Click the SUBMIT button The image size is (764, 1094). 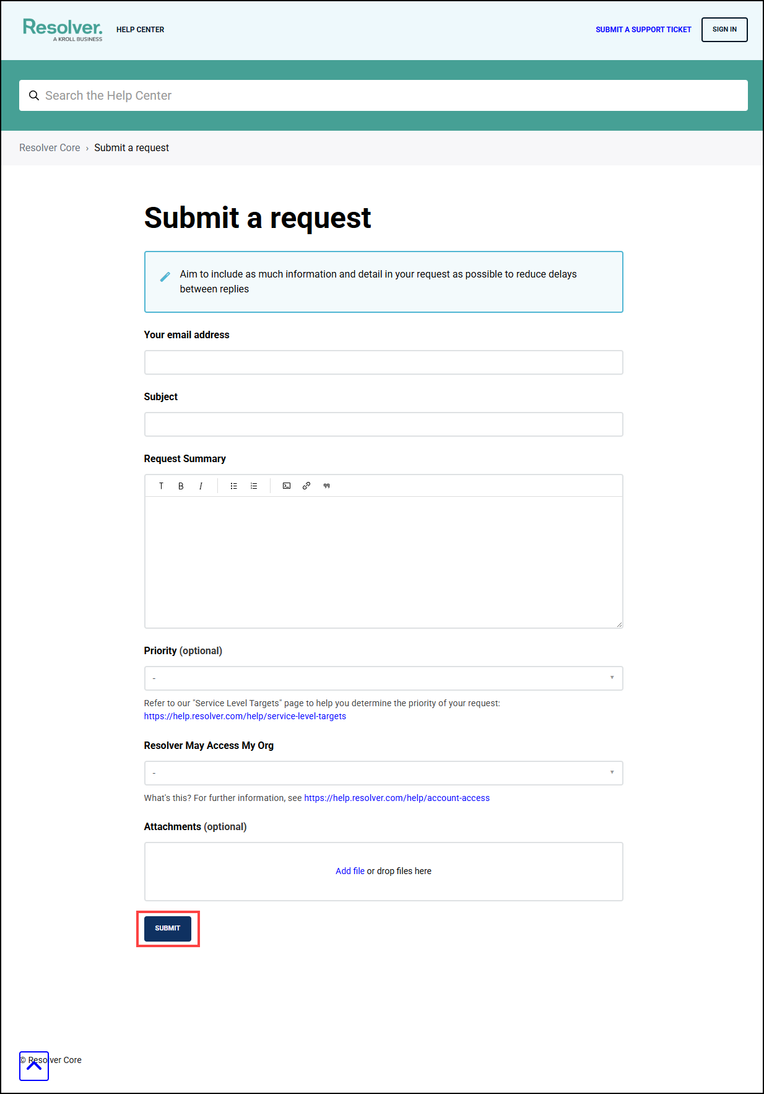tap(167, 928)
